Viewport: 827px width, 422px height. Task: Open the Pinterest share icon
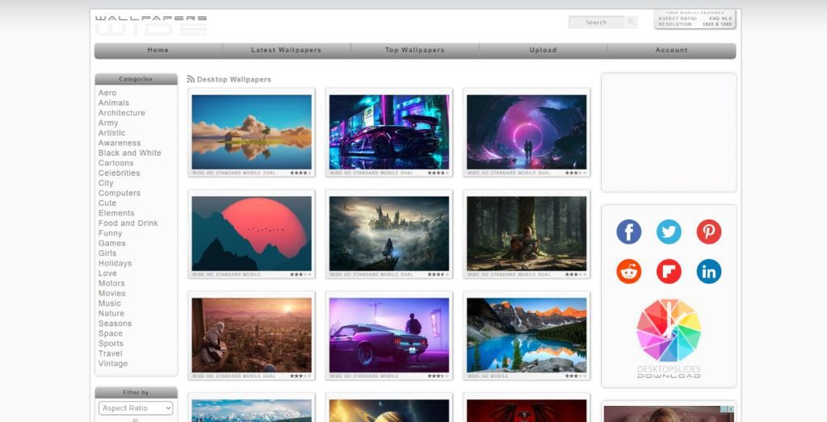click(x=708, y=232)
